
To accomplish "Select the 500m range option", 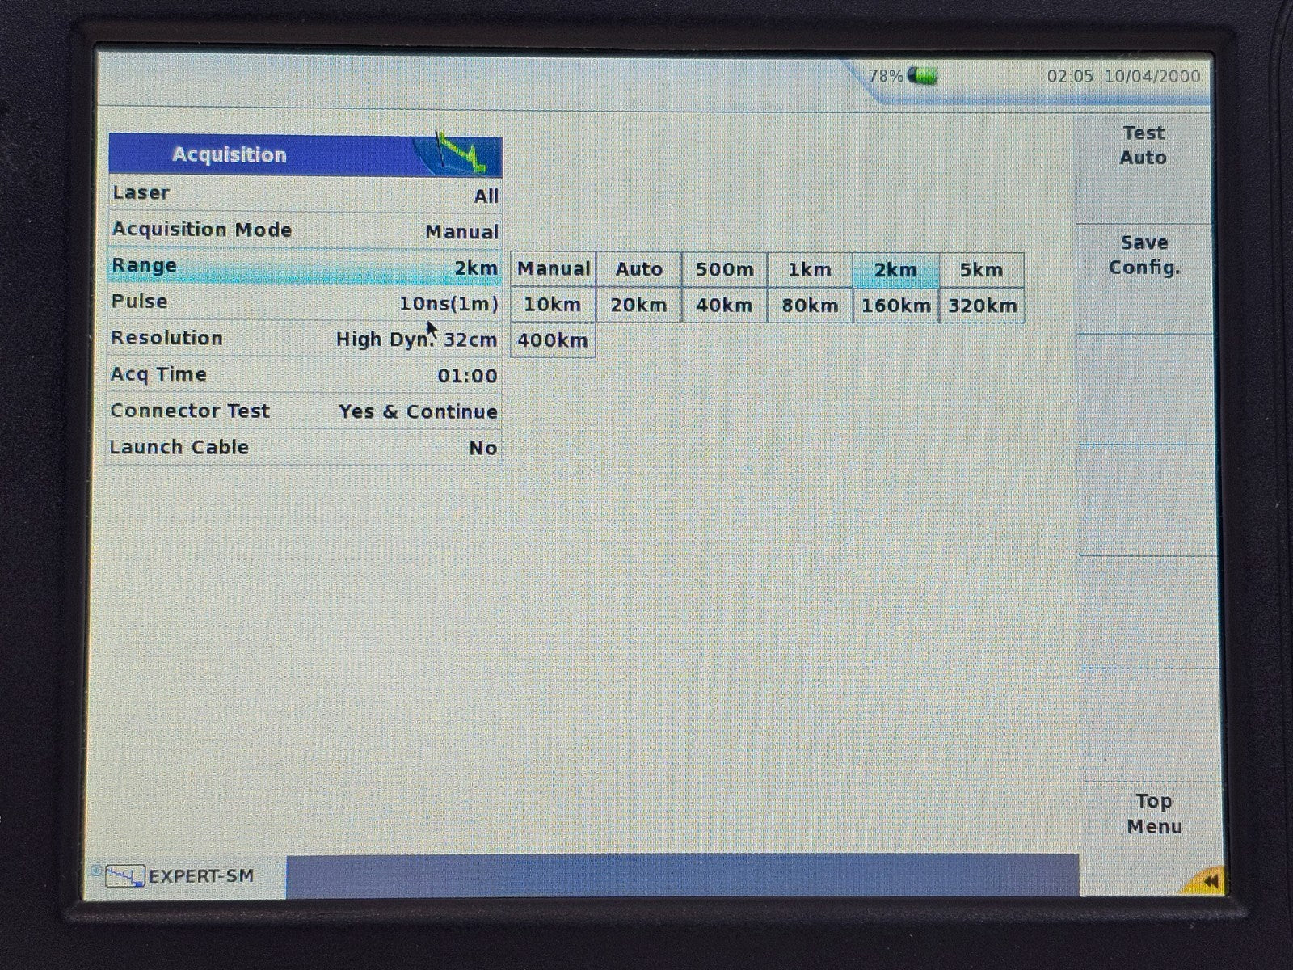I will 724,270.
